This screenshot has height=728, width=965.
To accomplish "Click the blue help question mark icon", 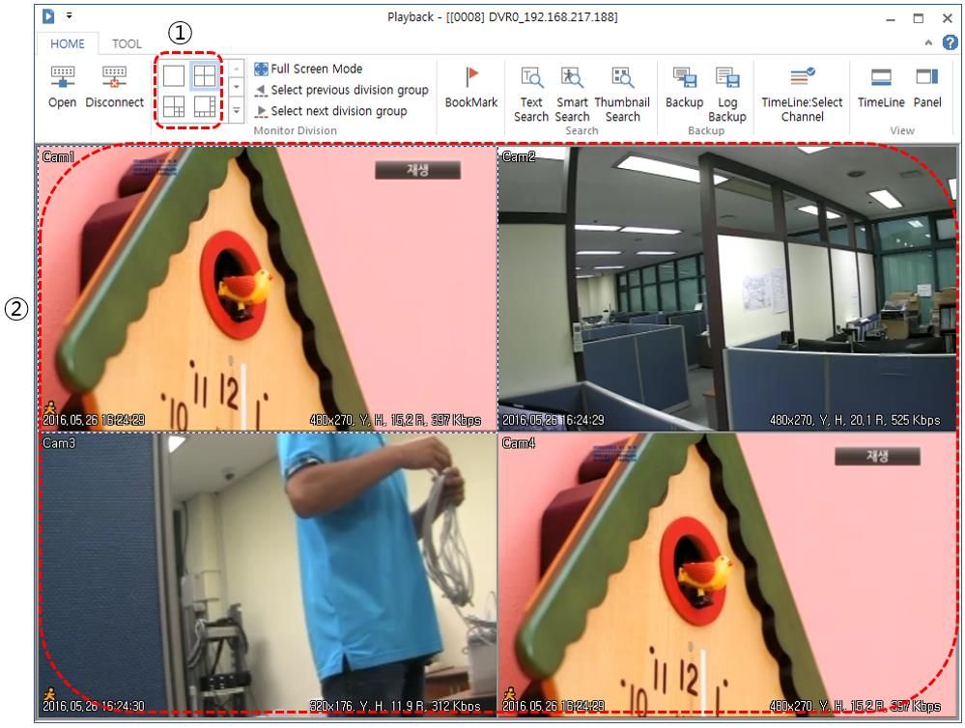I will click(x=949, y=43).
